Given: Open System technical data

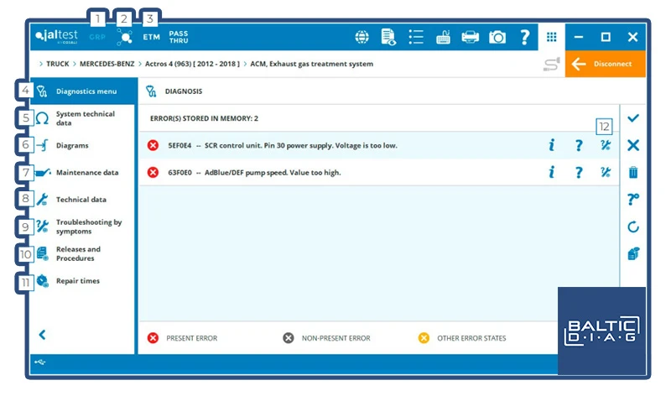Looking at the screenshot, I should 83,118.
